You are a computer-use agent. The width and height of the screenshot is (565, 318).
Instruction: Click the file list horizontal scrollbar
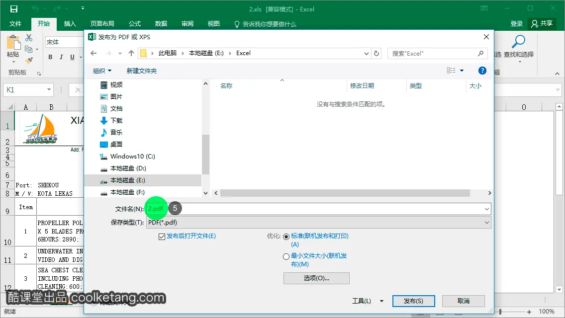coord(345,193)
